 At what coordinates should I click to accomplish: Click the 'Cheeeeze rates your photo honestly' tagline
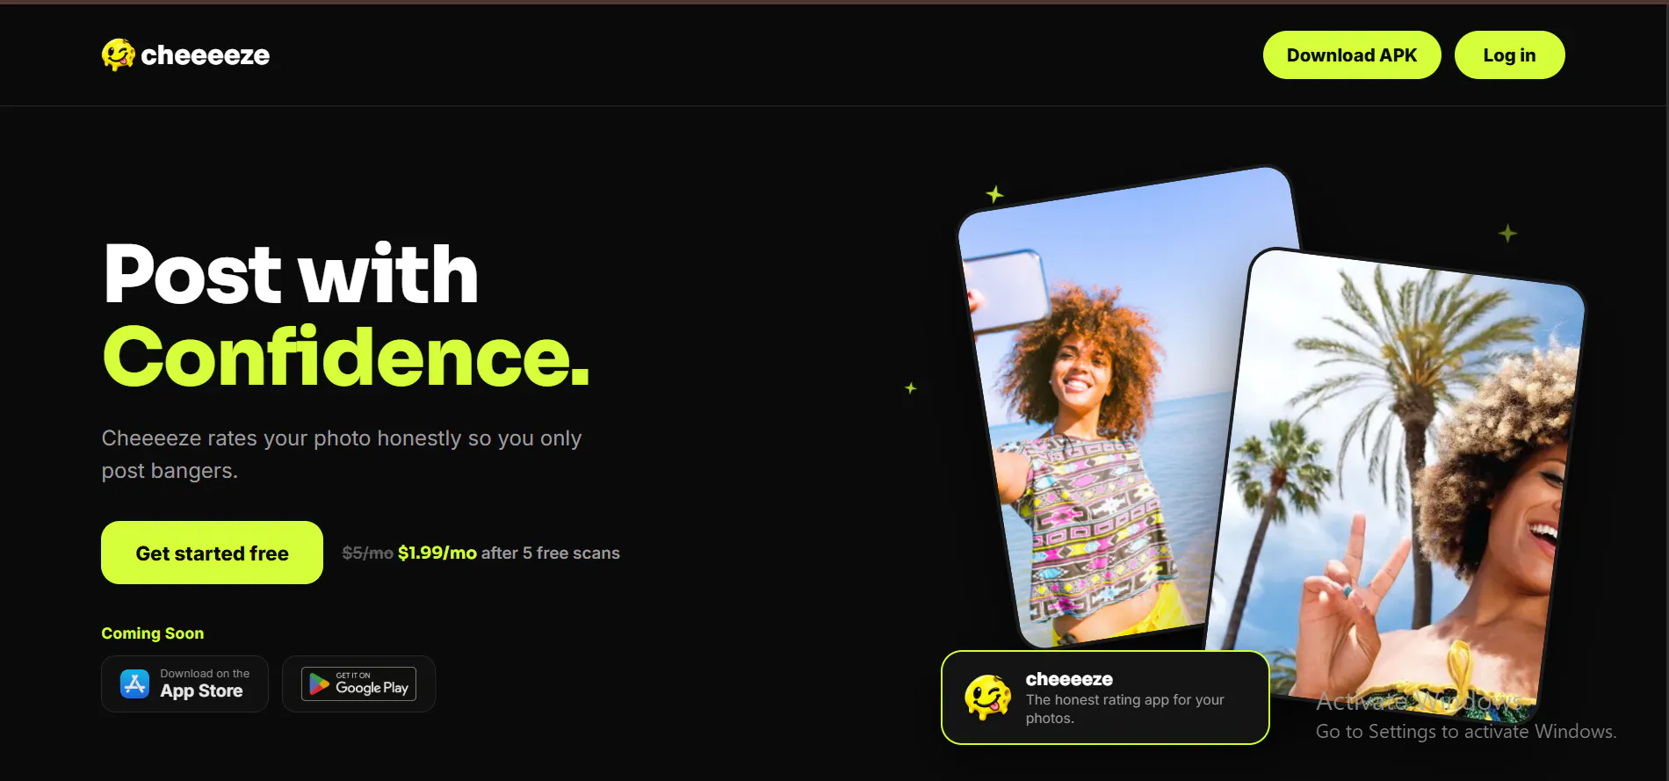tap(342, 454)
